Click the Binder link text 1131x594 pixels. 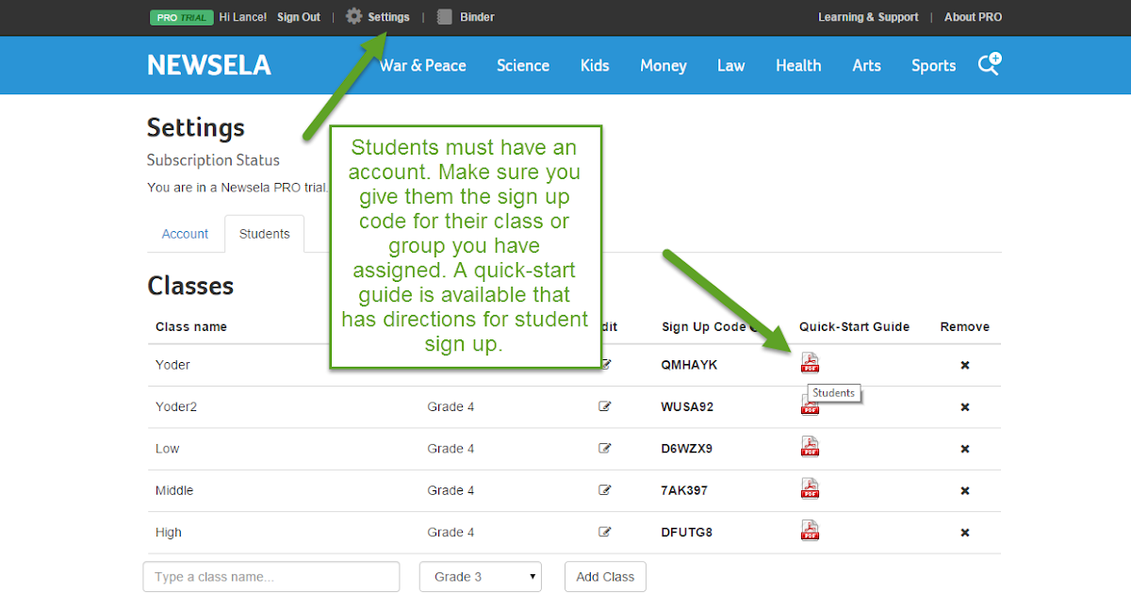click(477, 17)
